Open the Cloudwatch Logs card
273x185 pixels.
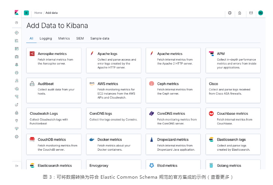click(x=54, y=118)
